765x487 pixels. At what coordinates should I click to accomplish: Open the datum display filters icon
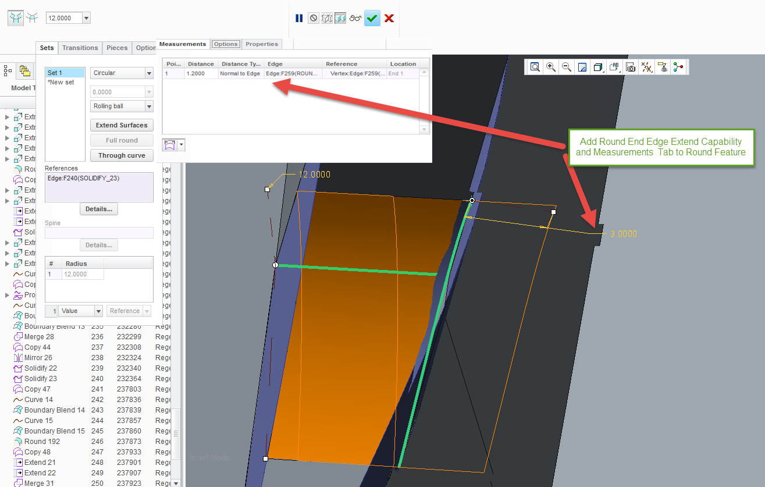(x=646, y=67)
